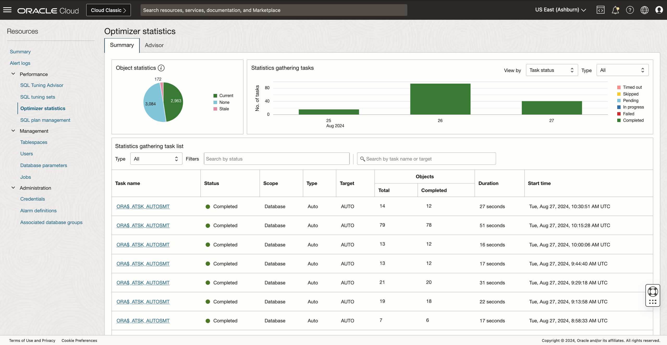Click the help question mark icon
The height and width of the screenshot is (345, 667).
(x=630, y=10)
